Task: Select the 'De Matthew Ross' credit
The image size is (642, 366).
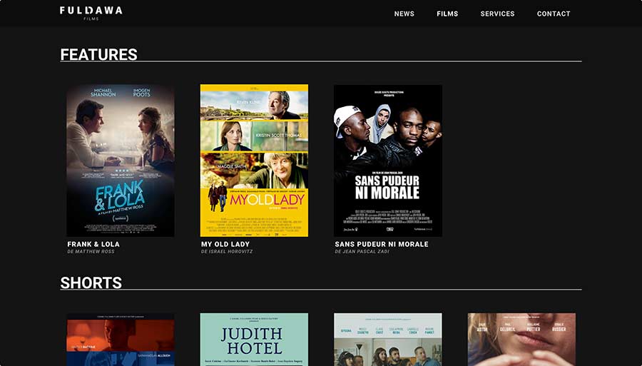Action: (91, 251)
